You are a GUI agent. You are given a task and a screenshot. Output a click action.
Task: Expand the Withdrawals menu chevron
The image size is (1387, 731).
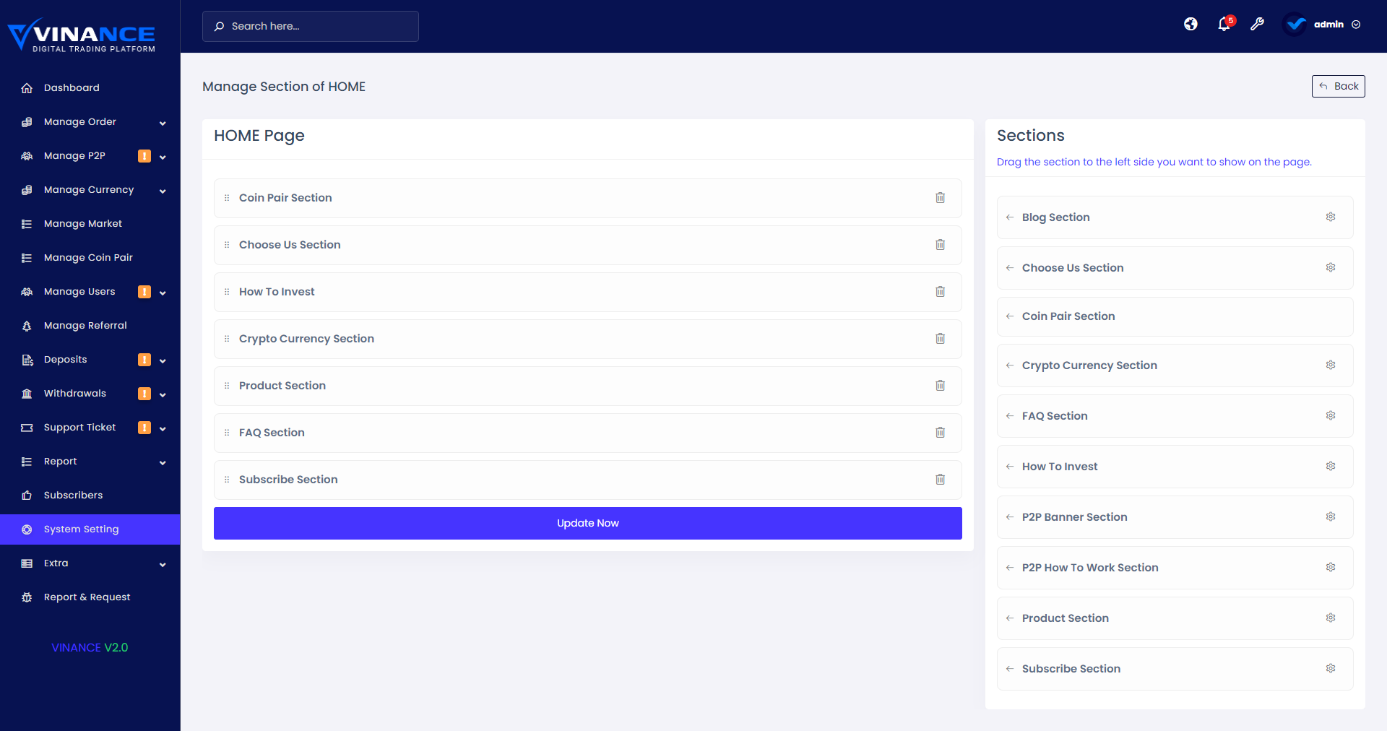pos(163,394)
